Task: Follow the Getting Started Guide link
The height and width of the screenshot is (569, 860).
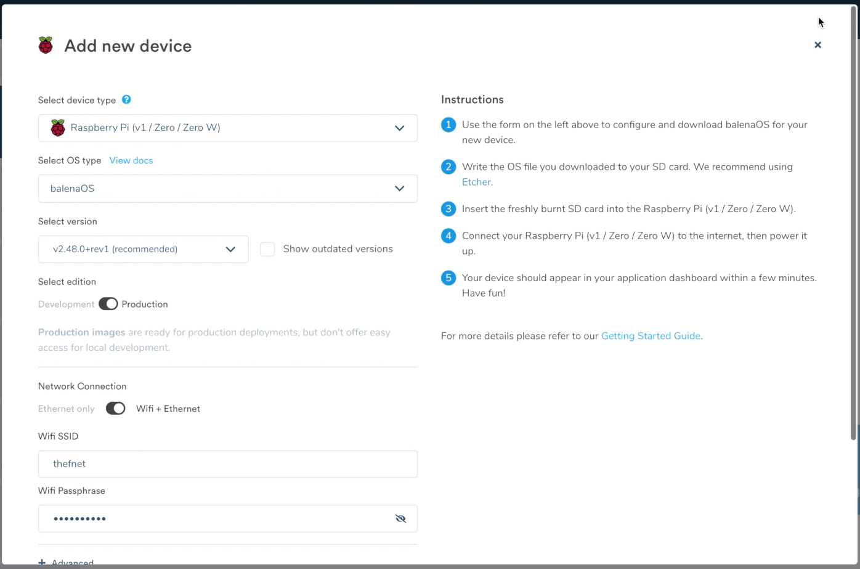Action: pos(651,336)
